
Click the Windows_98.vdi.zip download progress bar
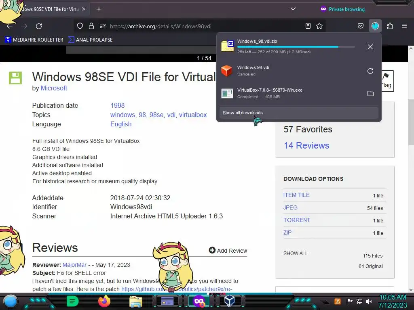(296, 47)
